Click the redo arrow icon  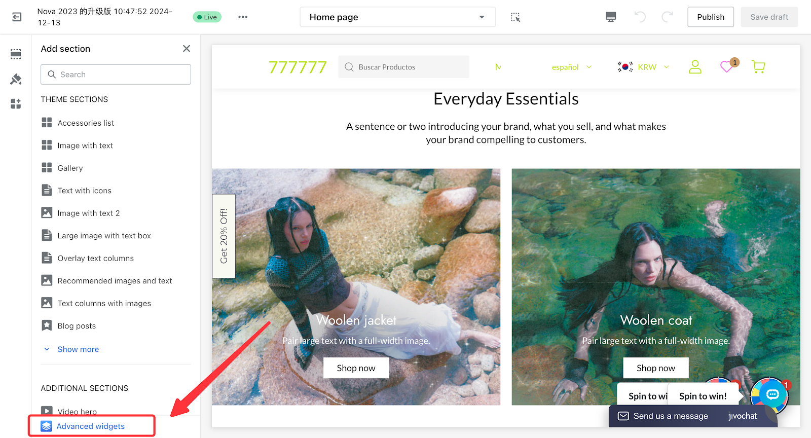[667, 17]
